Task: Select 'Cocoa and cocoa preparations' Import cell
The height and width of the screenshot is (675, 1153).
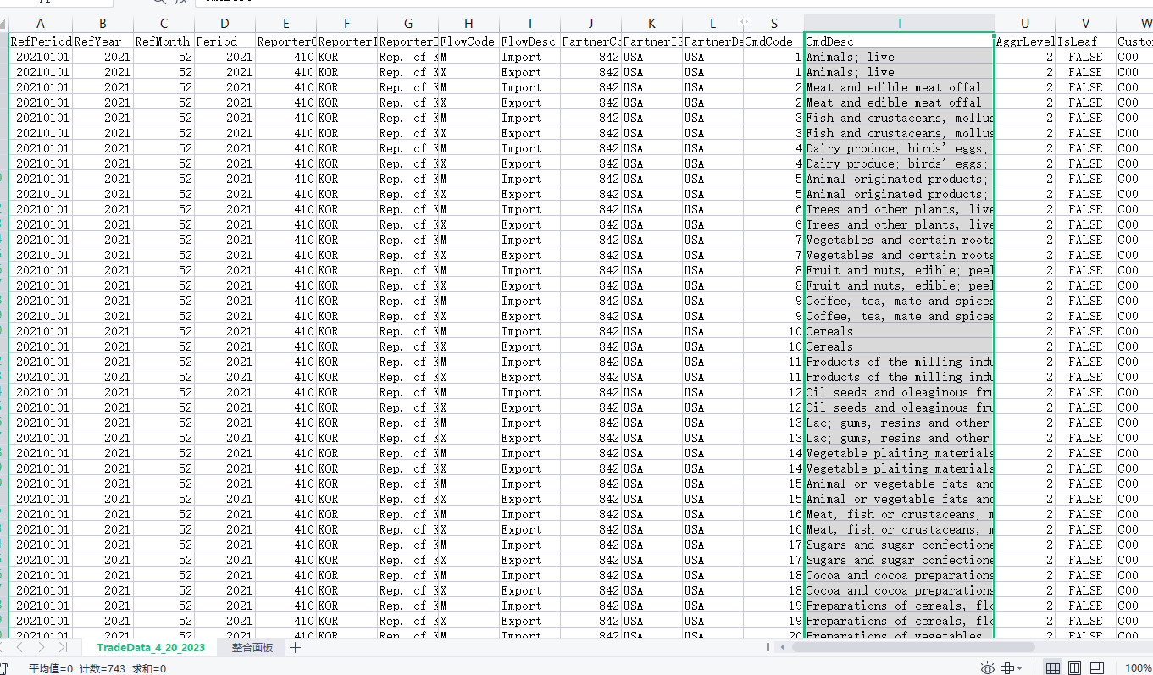Action: tap(899, 575)
